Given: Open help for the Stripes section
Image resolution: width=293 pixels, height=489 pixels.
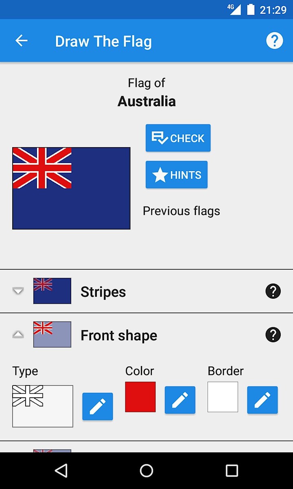Looking at the screenshot, I should pyautogui.click(x=273, y=291).
